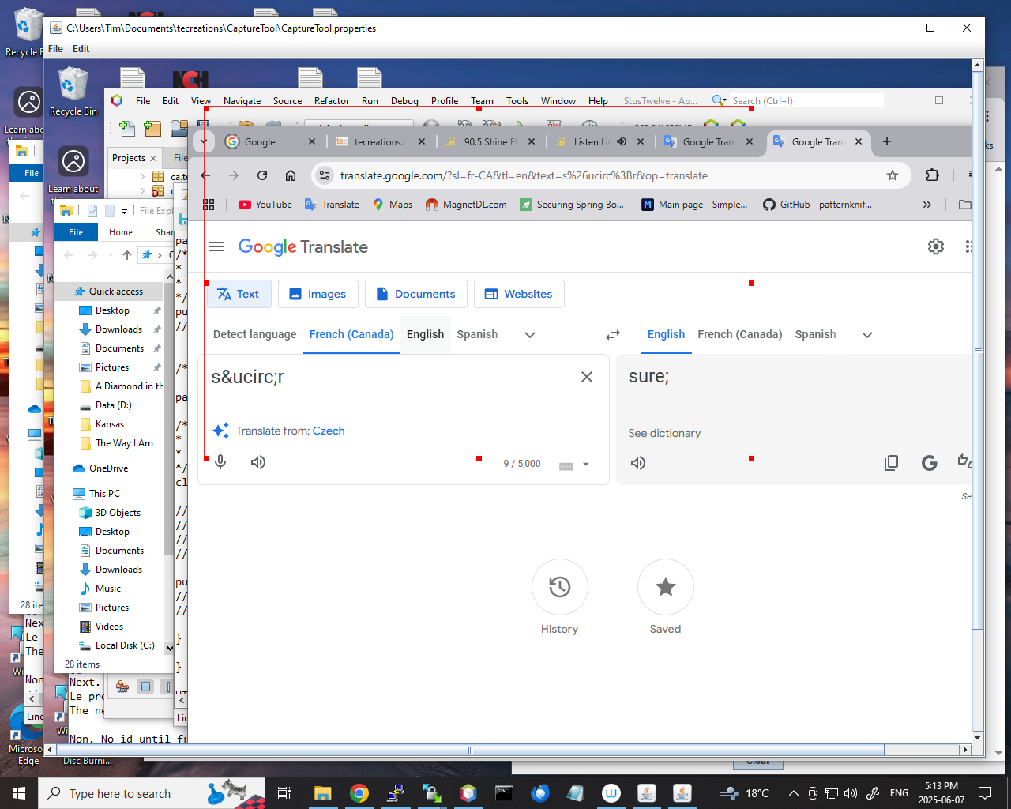
Task: Open the See dictionary link
Action: click(664, 433)
